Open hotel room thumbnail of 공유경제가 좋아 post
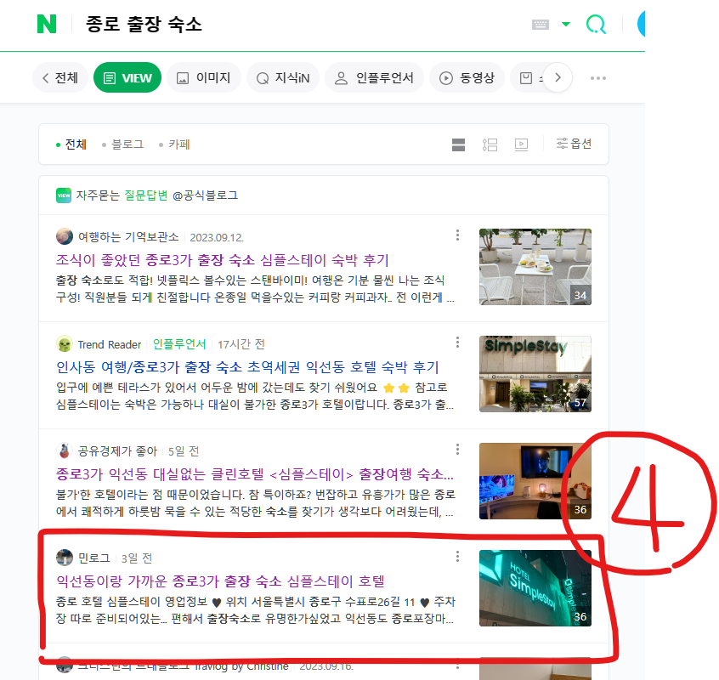The image size is (719, 680). click(535, 481)
